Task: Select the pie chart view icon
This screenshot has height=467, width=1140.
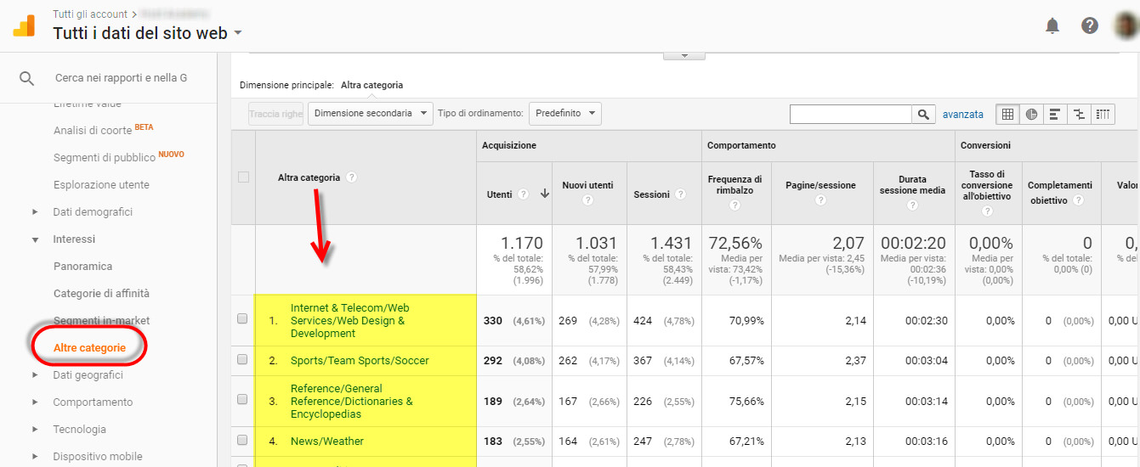Action: coord(1031,114)
